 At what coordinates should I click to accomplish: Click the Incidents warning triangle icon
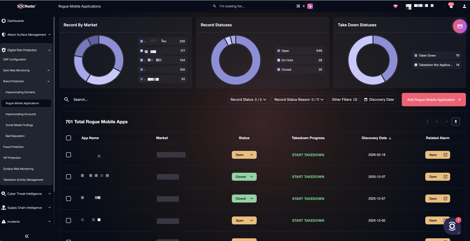pos(4,222)
